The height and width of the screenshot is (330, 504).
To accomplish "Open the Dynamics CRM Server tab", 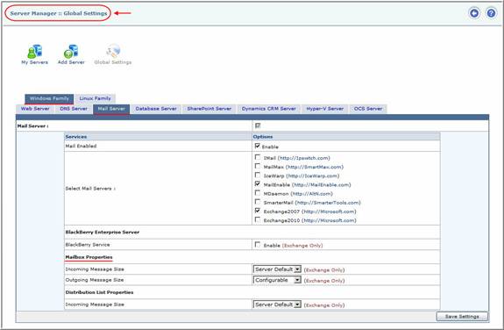I will (269, 109).
